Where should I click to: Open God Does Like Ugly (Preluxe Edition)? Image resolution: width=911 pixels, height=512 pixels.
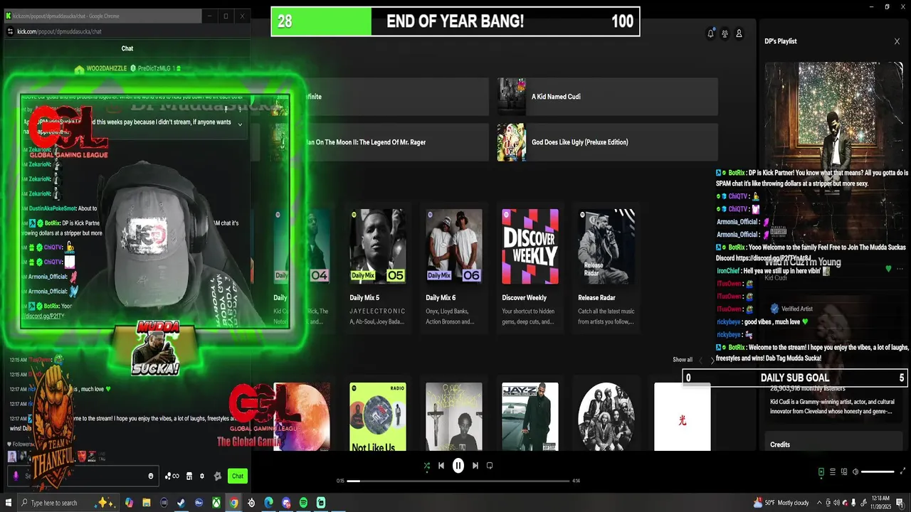[x=607, y=142]
